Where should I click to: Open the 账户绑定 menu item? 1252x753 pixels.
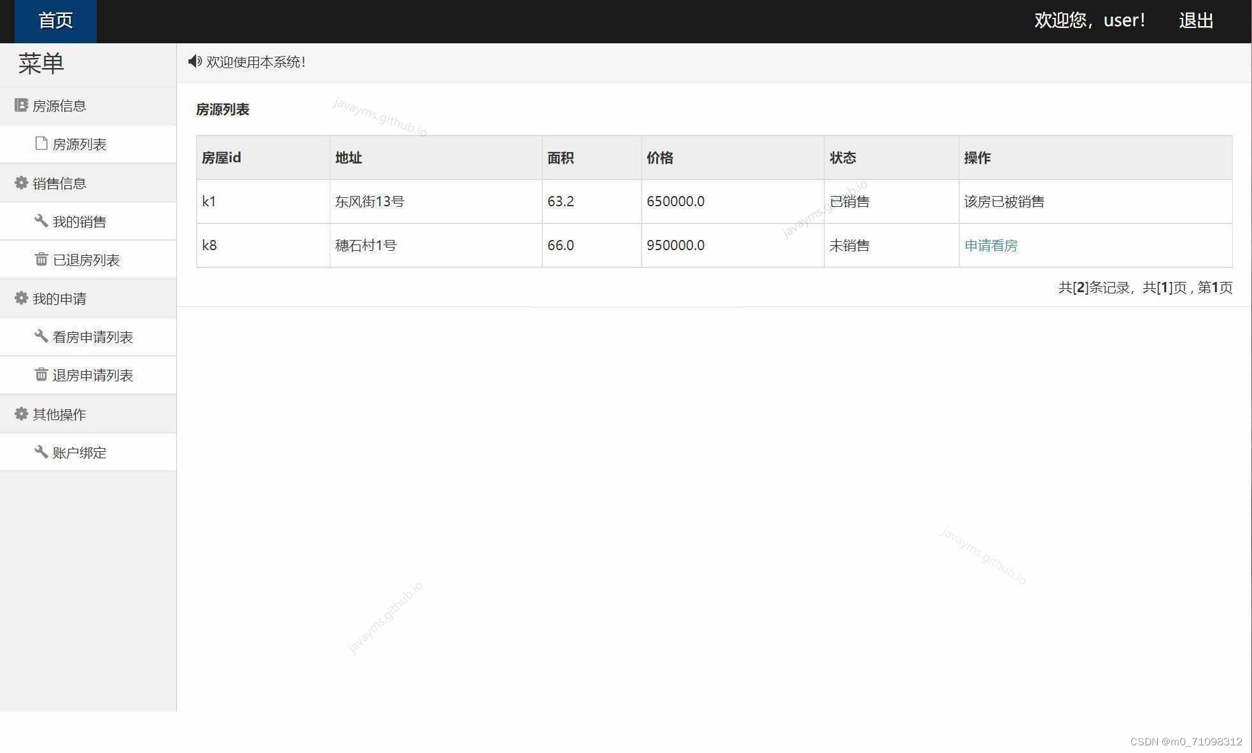(79, 453)
